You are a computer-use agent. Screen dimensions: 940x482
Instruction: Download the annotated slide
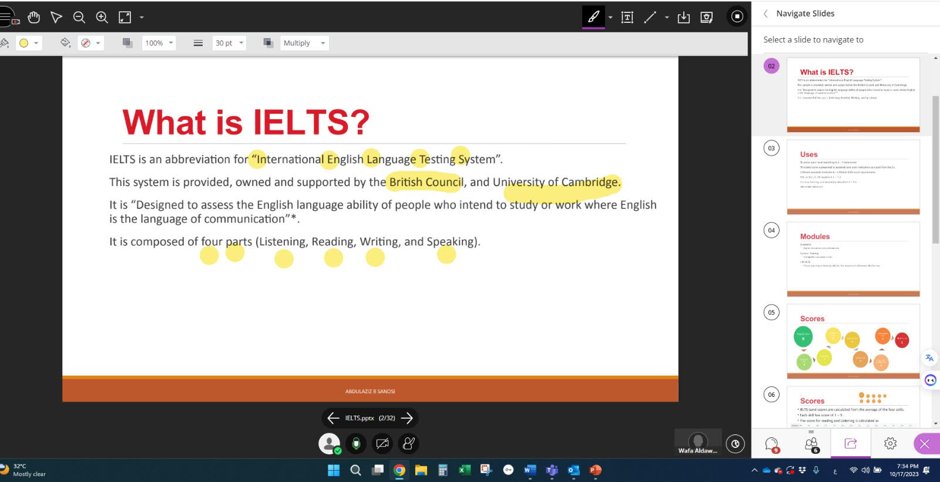pos(684,17)
